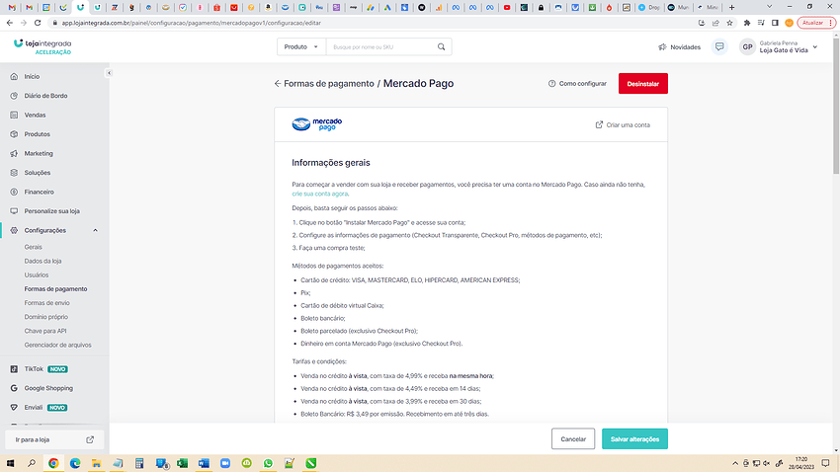This screenshot has width=840, height=472.
Task: Open the Vendas section
Action: pos(35,116)
